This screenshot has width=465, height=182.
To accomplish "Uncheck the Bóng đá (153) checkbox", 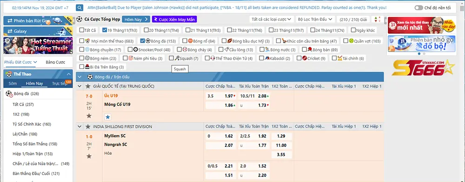I will coord(142,41).
